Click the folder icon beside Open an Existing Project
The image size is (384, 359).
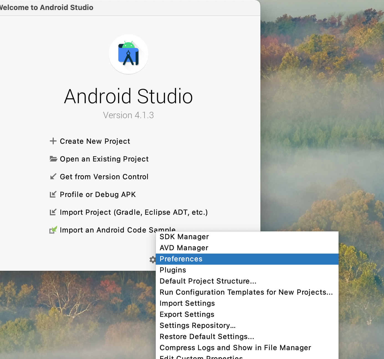pos(53,159)
